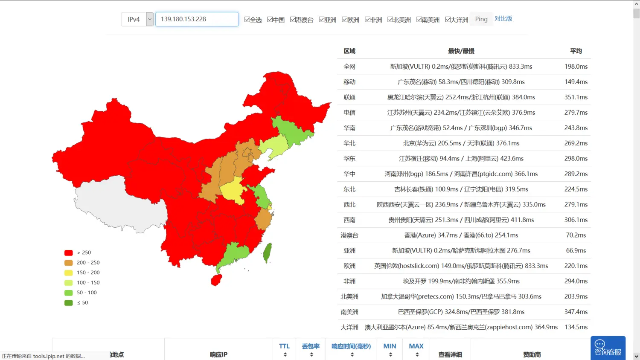
Task: Click the 丢包率 column sort arrows
Action: 311,354
